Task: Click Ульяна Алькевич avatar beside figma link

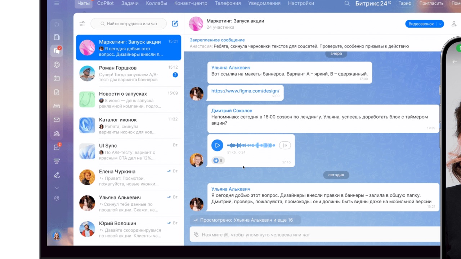Action: tap(197, 94)
